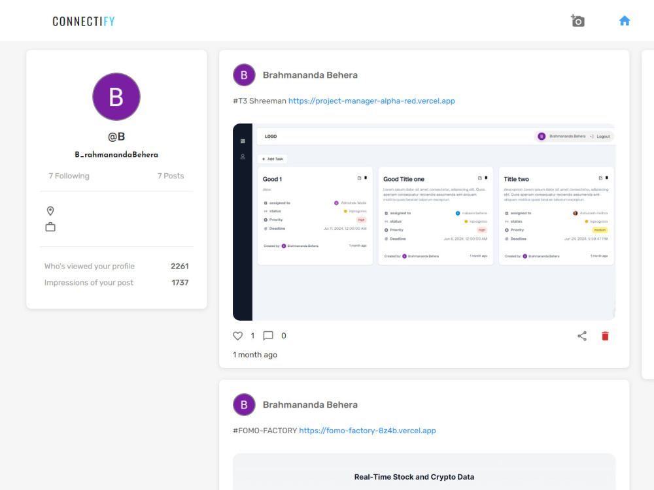Click #T3 Shreeman hashtag text
This screenshot has width=654, height=490.
[260, 101]
